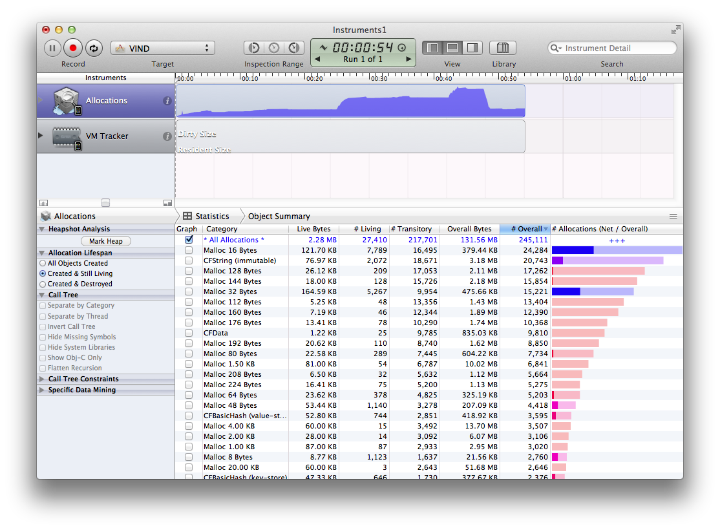
Task: Select All Objects Created radio button
Action: click(43, 263)
